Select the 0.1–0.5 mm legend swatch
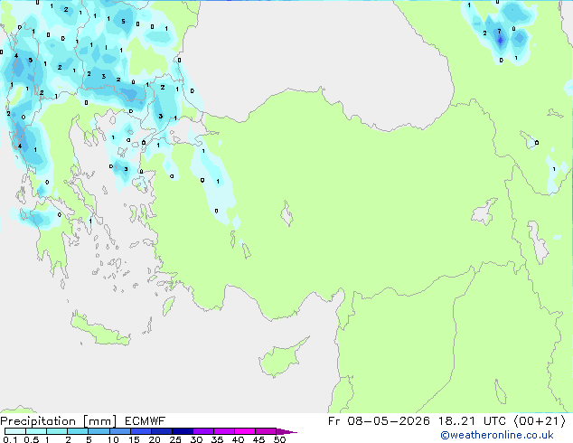The width and height of the screenshot is (573, 443). [x=15, y=431]
